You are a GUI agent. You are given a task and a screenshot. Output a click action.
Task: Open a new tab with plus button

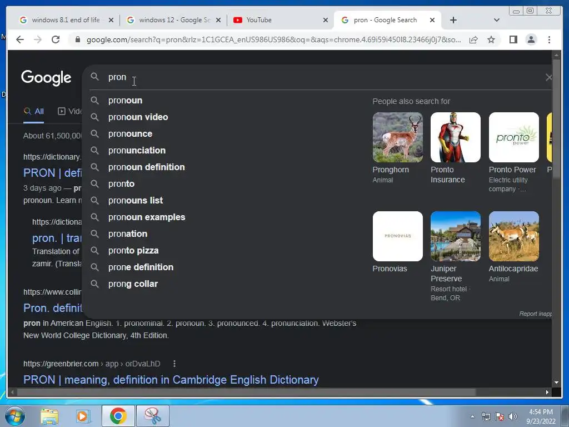click(x=453, y=20)
